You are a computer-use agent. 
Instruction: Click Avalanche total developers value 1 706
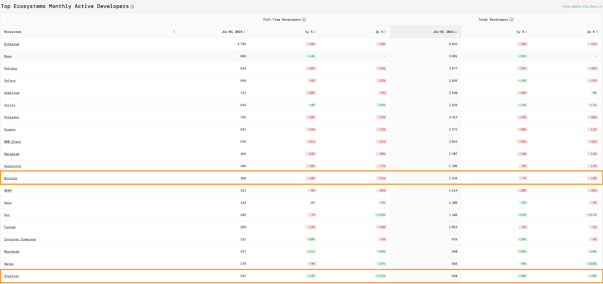click(x=453, y=166)
